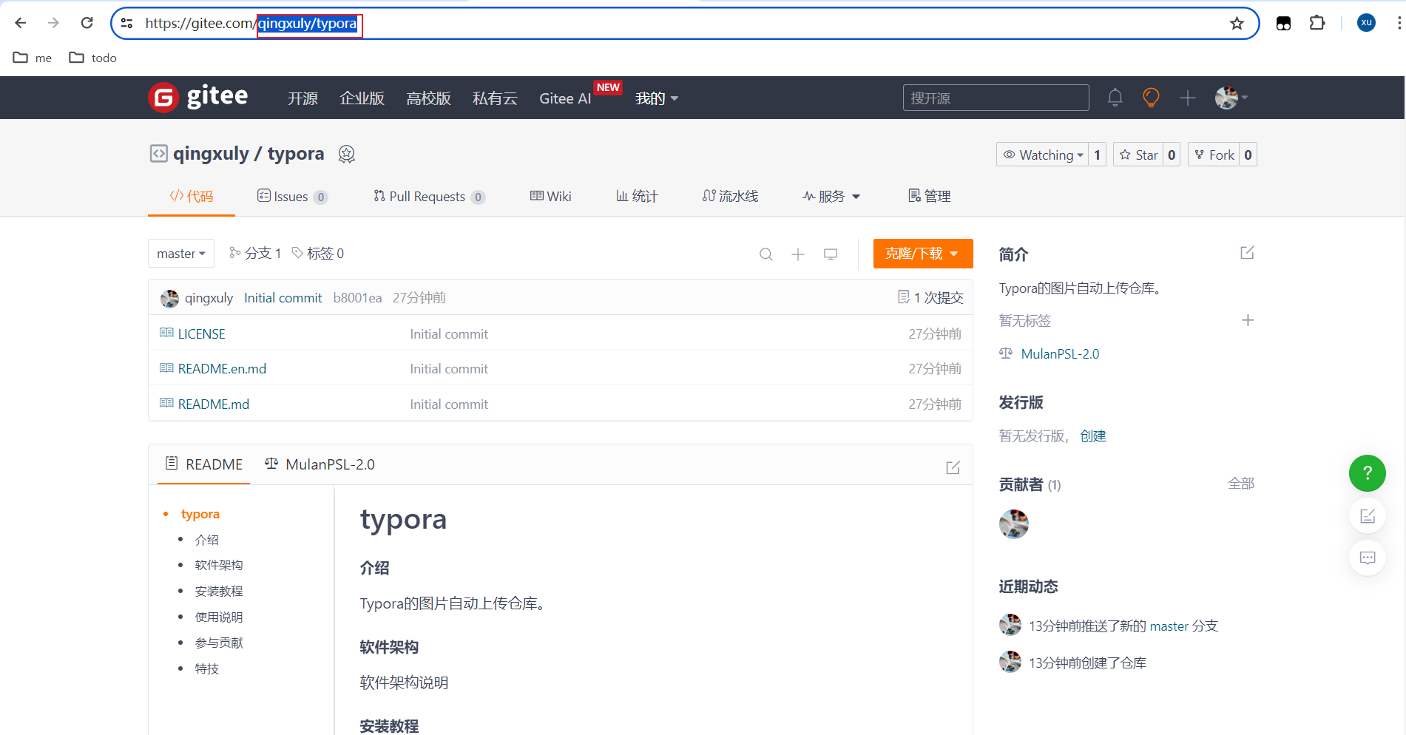Open the README.md file

[x=214, y=404]
